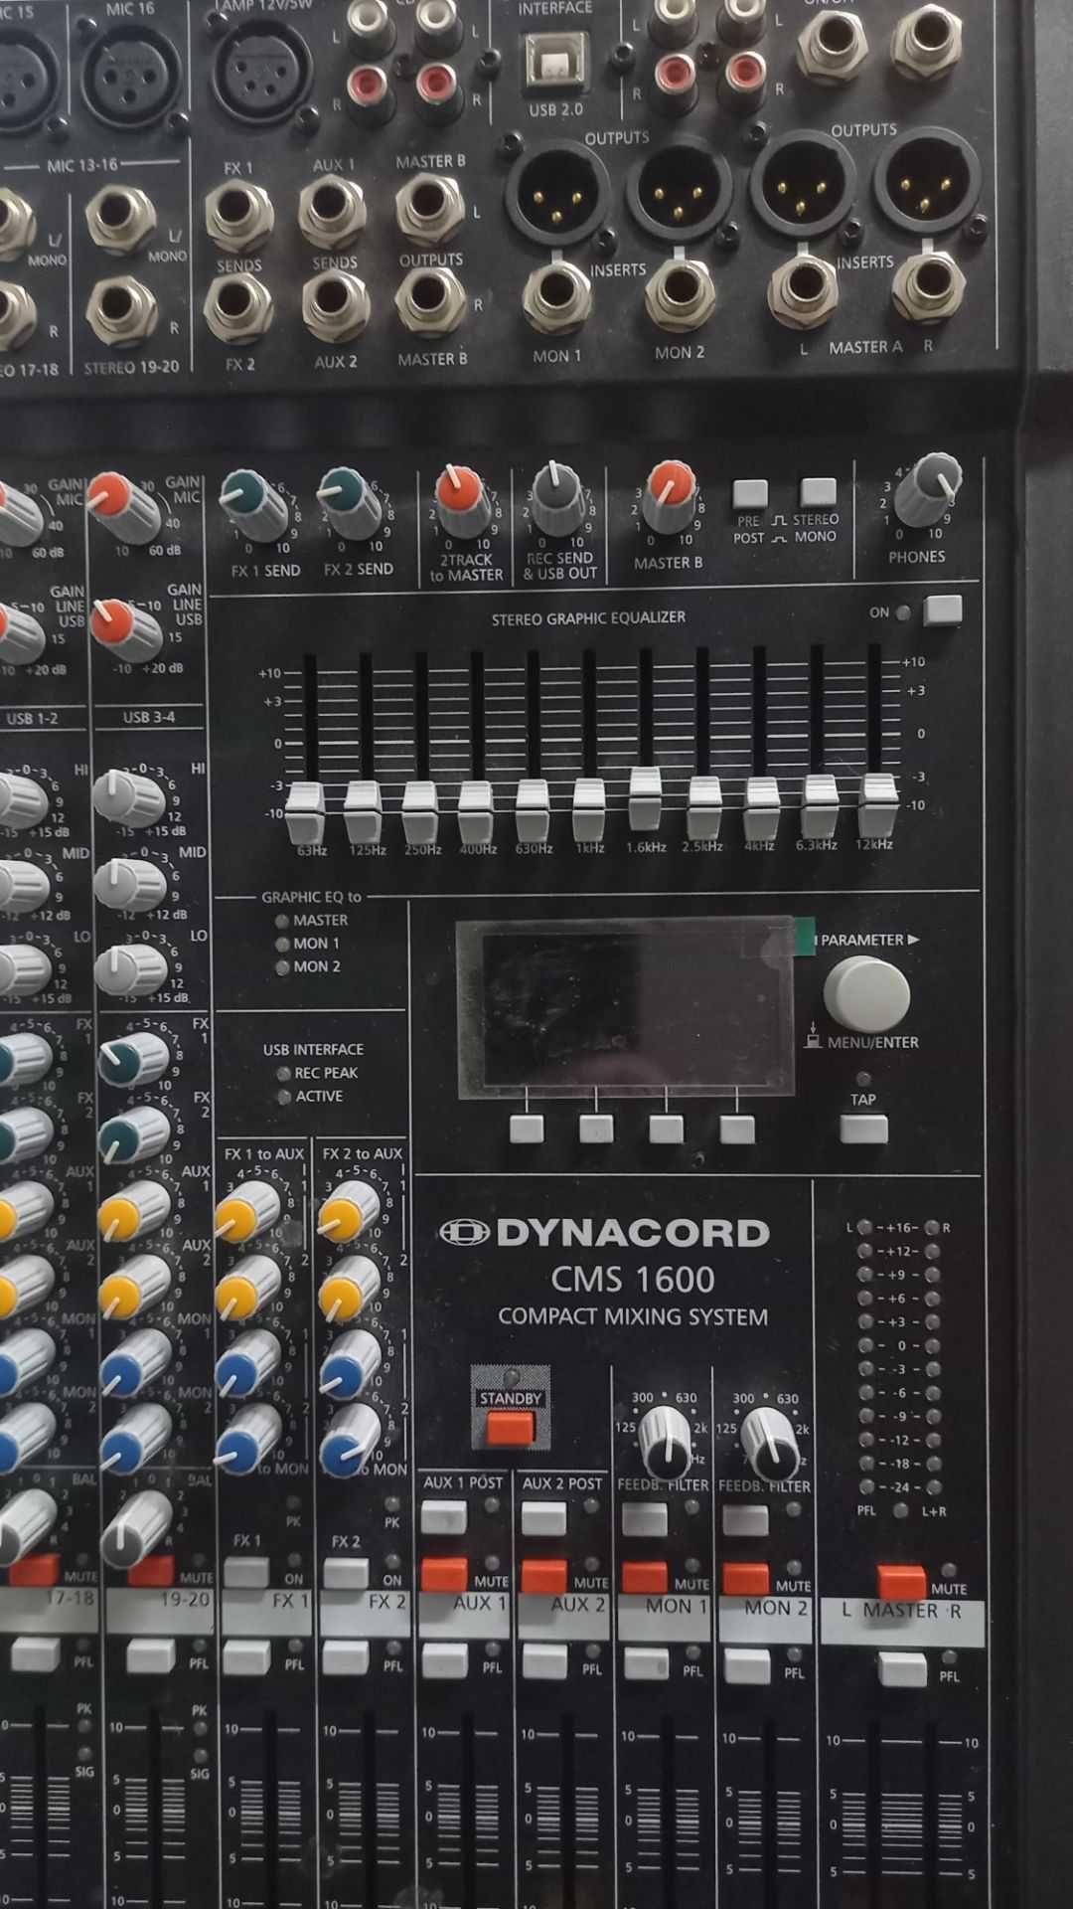Turn the USB 3-4 LO EQ knob
The width and height of the screenshot is (1073, 1909).
130,967
